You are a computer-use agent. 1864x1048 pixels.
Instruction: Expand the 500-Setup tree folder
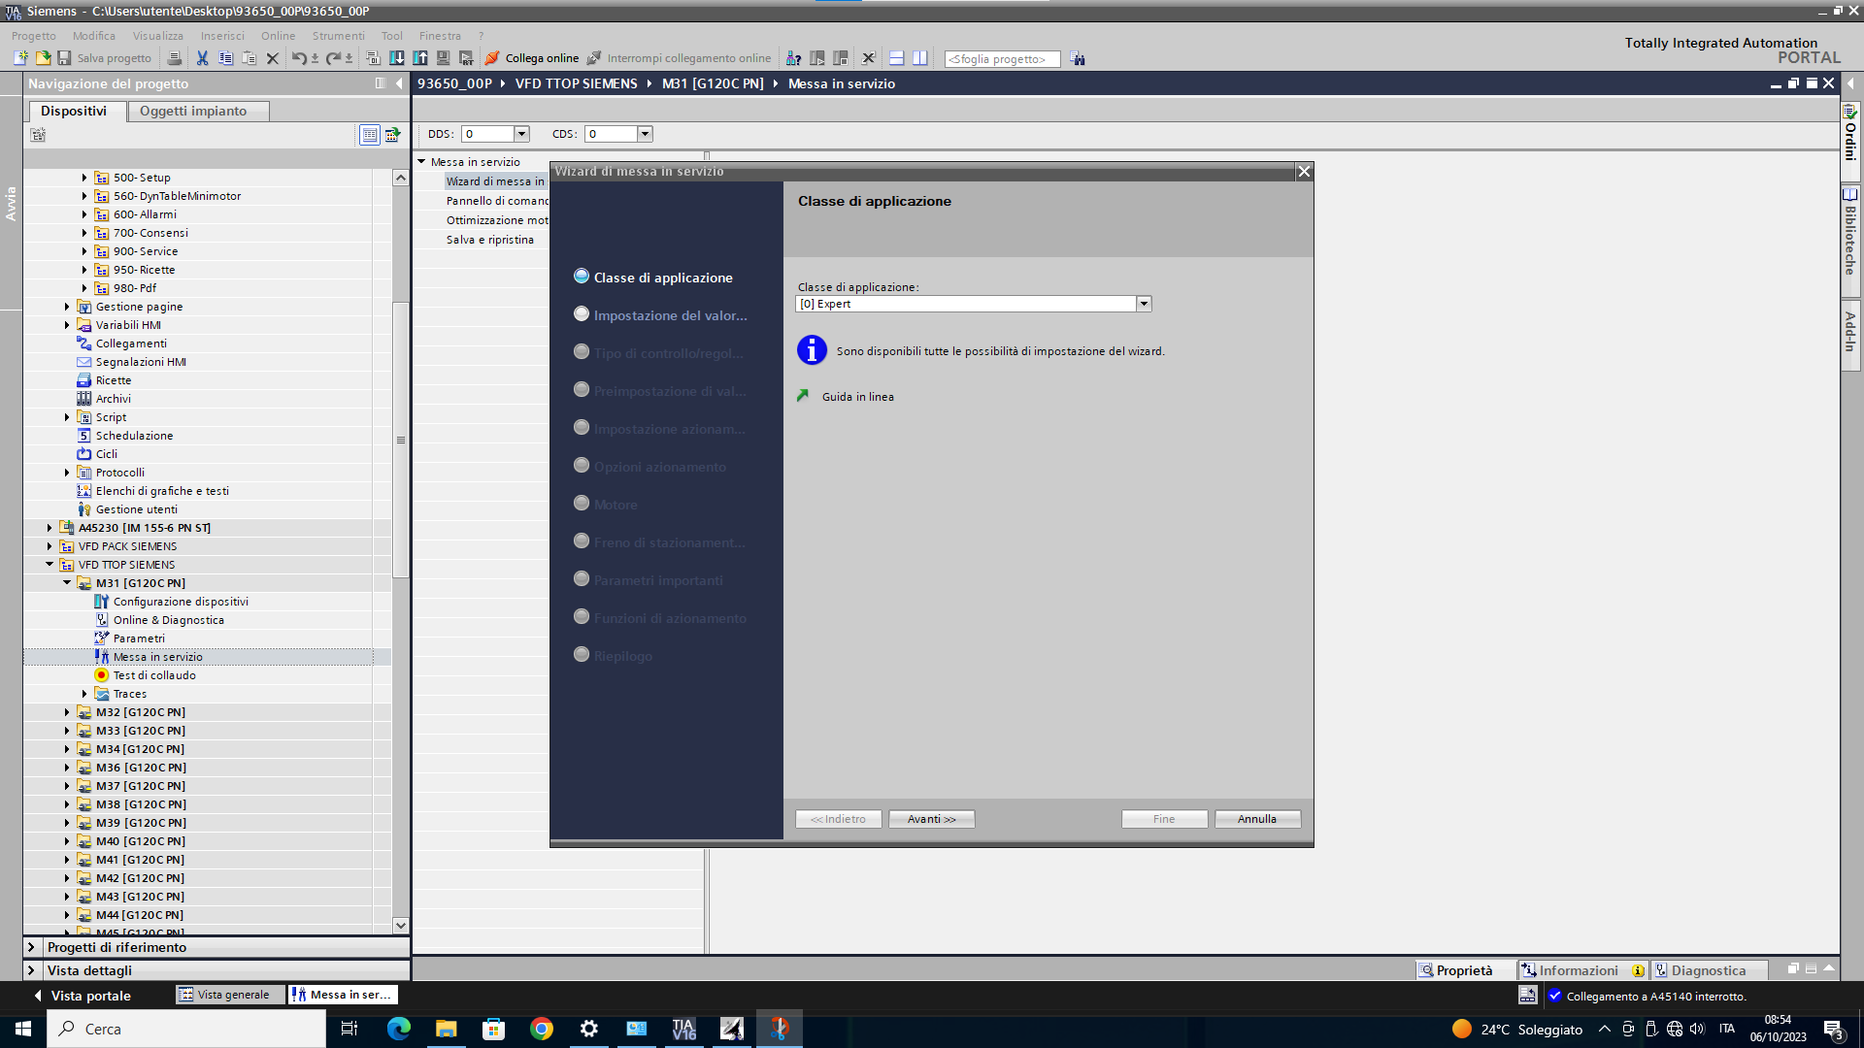[x=84, y=178]
